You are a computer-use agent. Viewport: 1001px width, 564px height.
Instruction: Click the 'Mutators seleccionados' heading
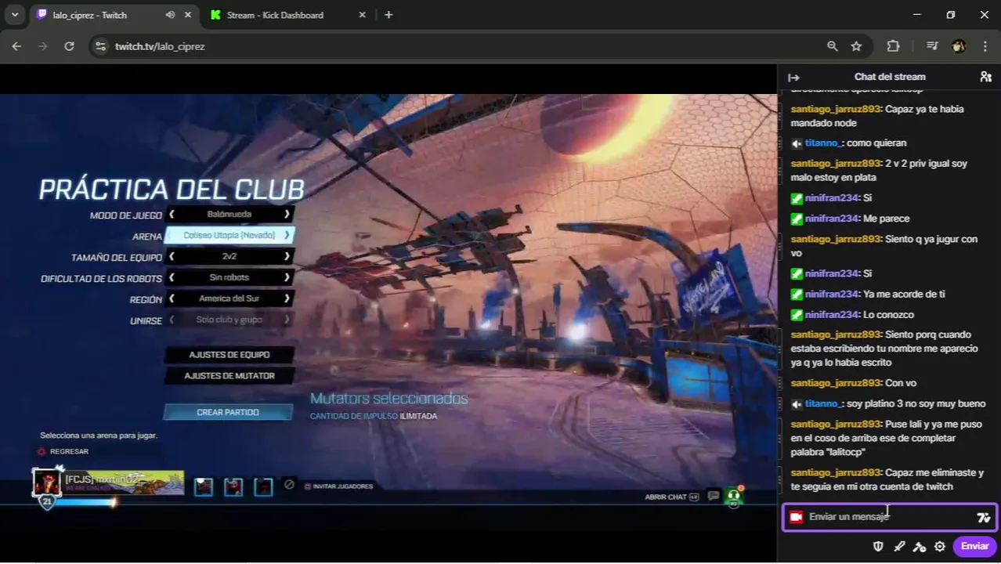(389, 399)
